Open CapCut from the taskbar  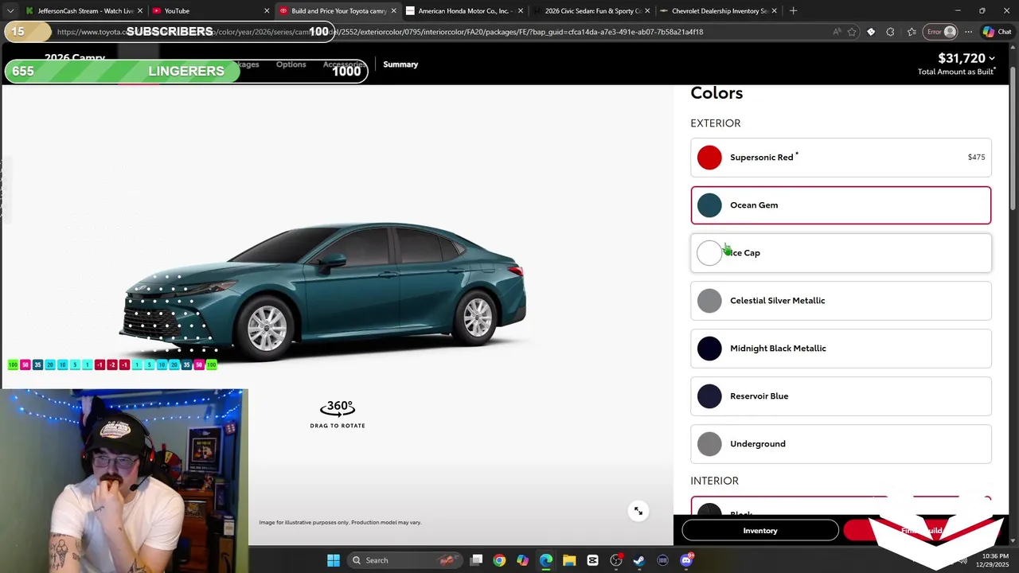(592, 560)
